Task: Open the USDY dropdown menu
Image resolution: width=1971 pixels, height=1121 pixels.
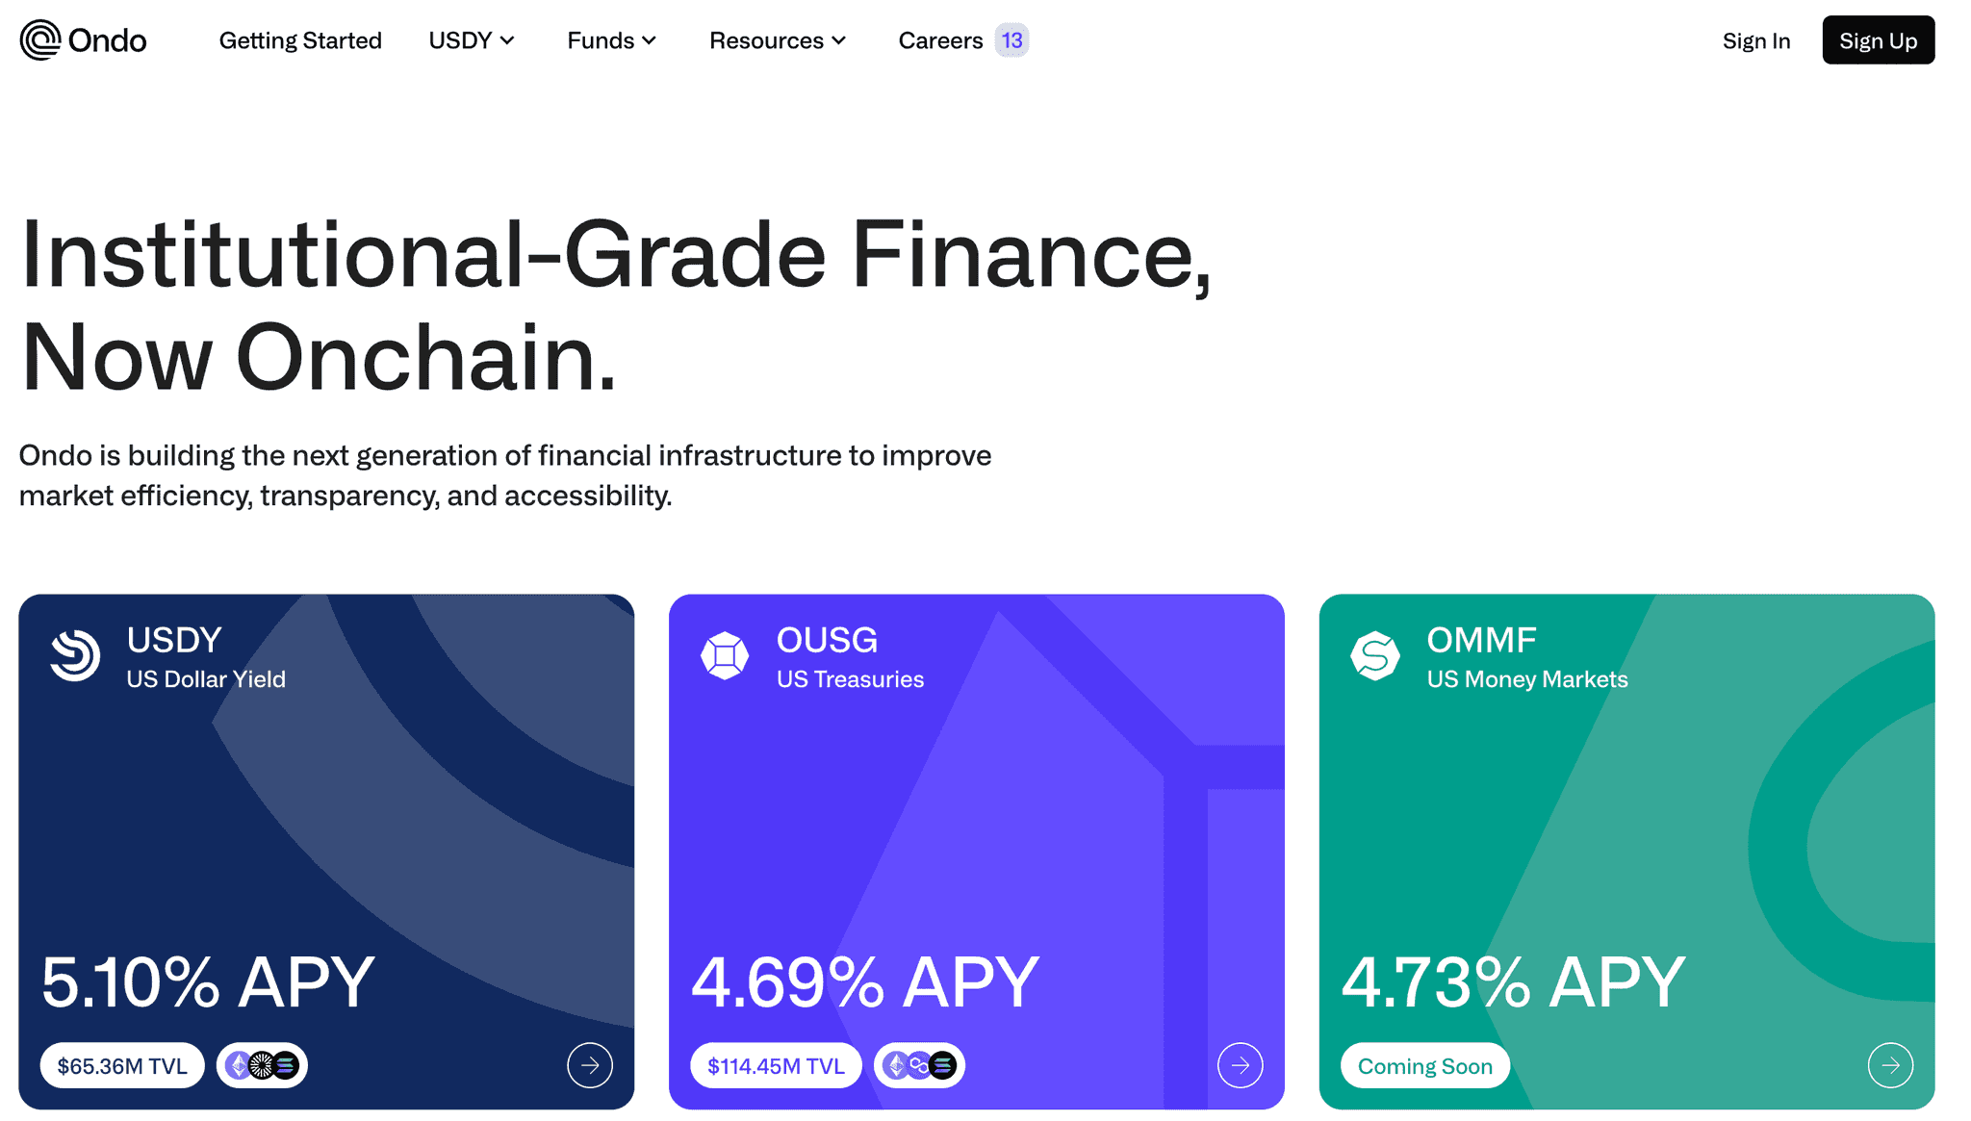Action: coord(471,40)
